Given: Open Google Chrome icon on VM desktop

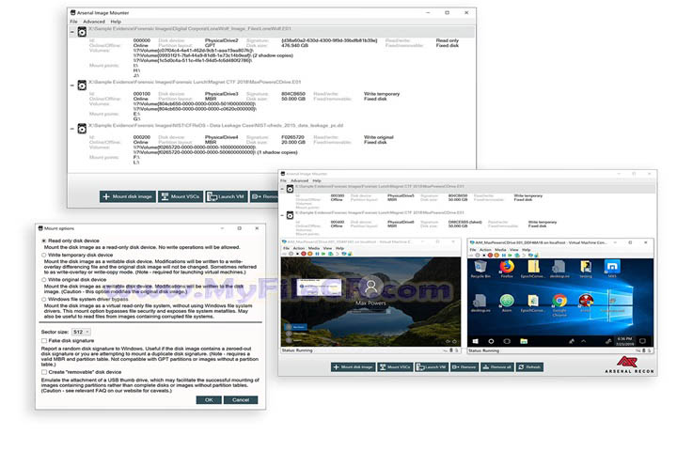Looking at the screenshot, I should [559, 301].
